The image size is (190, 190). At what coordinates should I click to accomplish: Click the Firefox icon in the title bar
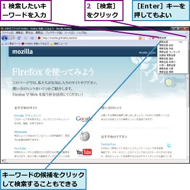click(3, 28)
